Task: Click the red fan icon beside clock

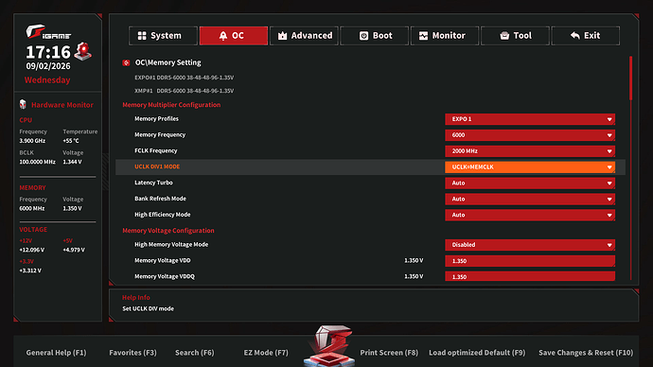Action: coord(83,51)
